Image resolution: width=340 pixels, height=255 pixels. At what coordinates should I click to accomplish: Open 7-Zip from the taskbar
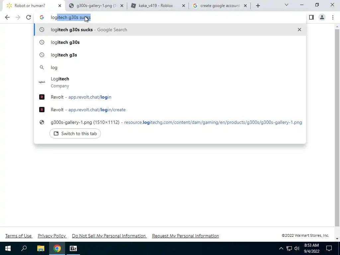pyautogui.click(x=73, y=248)
